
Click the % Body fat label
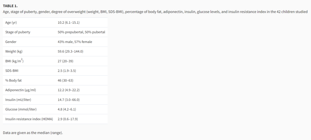[13, 80]
